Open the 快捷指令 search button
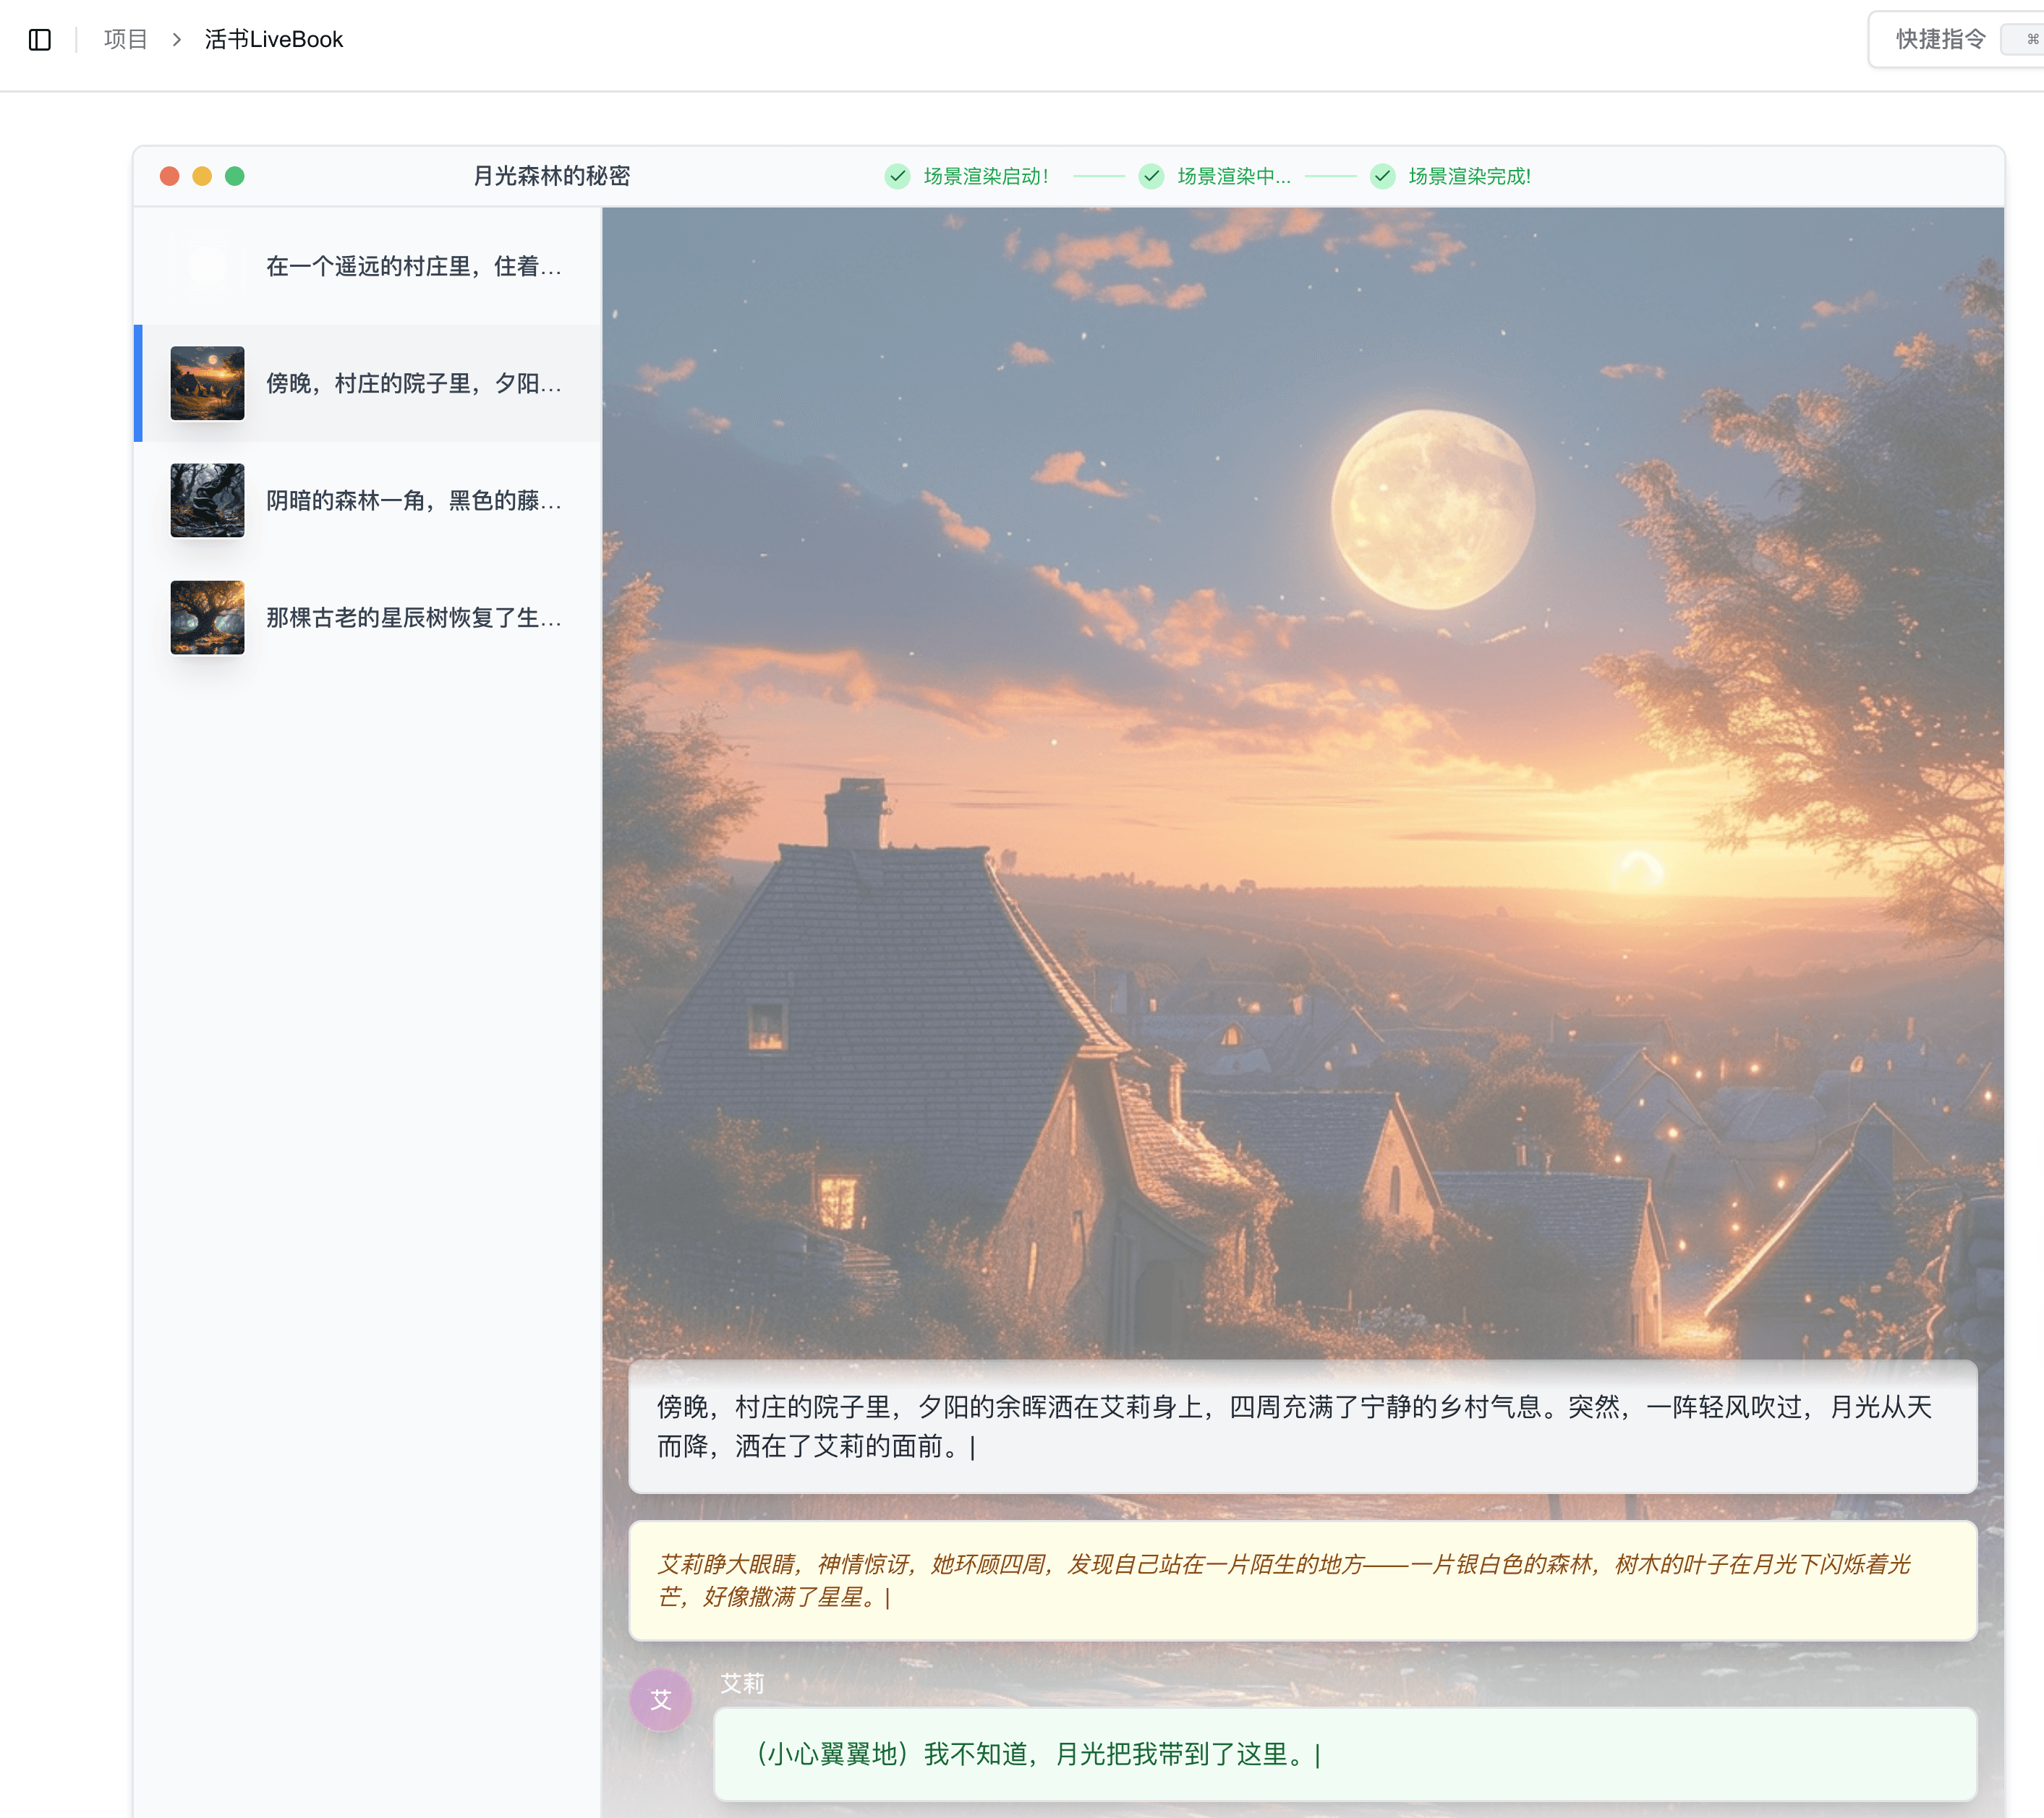2044x1818 pixels. point(1956,40)
